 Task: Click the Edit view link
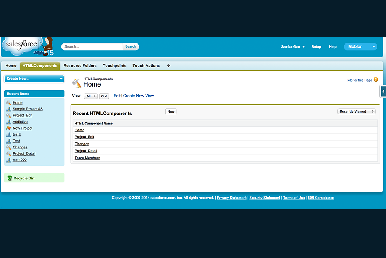117,96
